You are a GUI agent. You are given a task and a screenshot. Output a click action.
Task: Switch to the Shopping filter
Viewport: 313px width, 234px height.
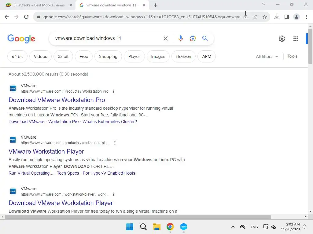[108, 56]
